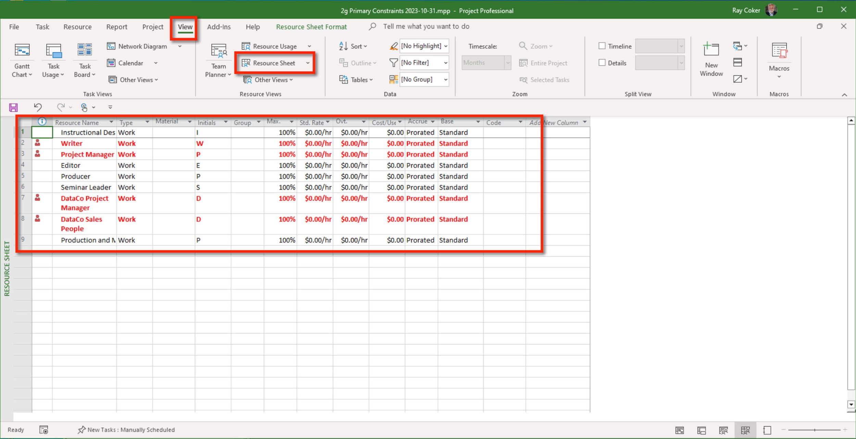Image resolution: width=856 pixels, height=439 pixels.
Task: Click the Arrange All windows icon
Action: click(738, 62)
